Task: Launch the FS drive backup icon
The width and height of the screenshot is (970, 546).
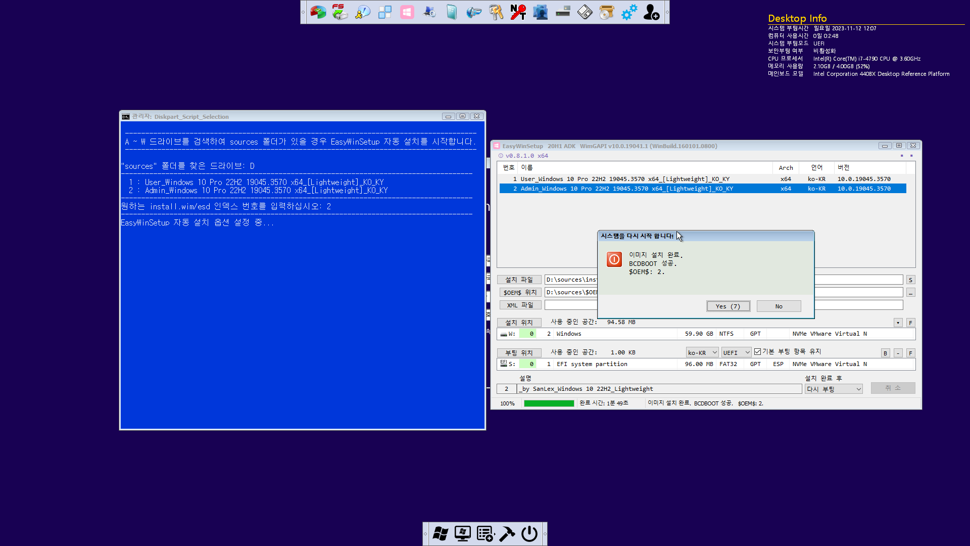Action: 340,12
